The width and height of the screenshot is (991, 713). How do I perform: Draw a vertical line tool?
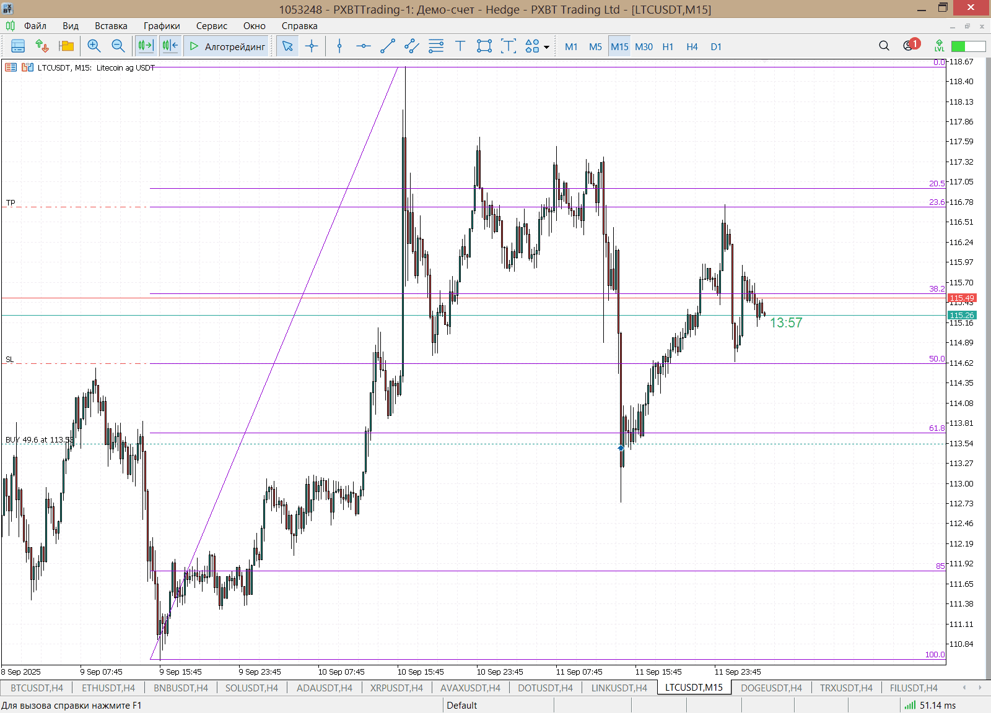click(x=339, y=46)
